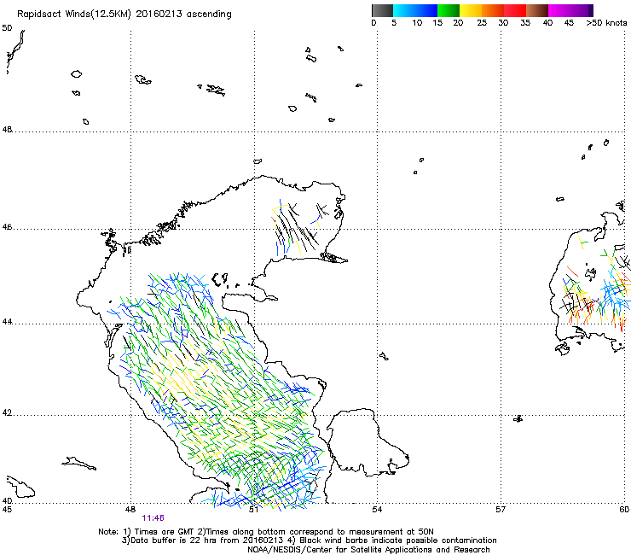Click the blue 10-15 knots legend swatch
Viewport: 631px width, 555px height.
pos(426,10)
